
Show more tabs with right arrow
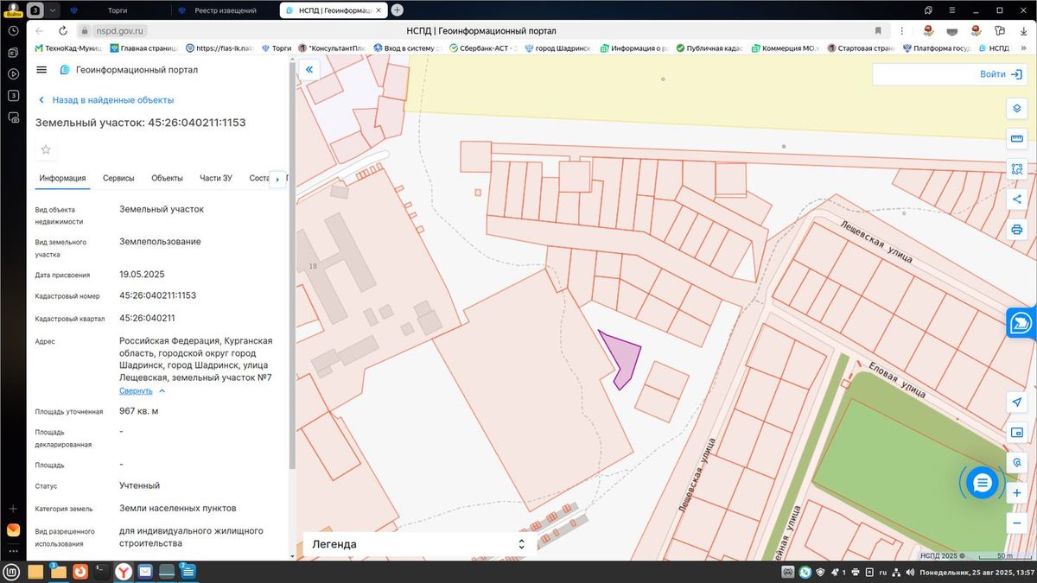277,180
